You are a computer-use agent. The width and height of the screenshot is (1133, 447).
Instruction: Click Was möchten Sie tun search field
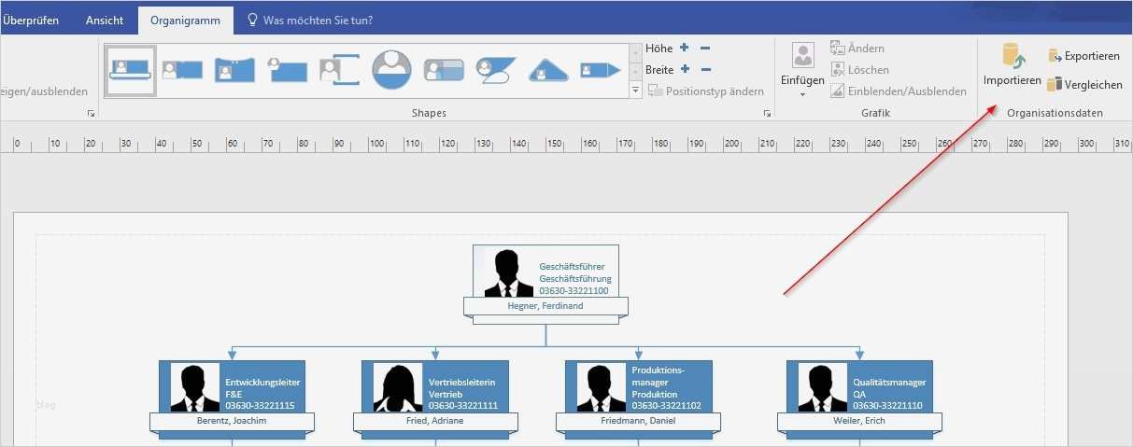[319, 20]
